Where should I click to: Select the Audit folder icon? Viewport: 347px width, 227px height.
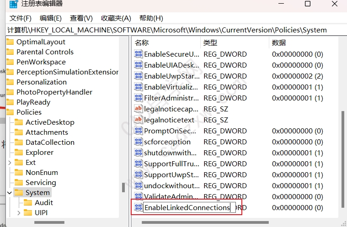(28, 202)
